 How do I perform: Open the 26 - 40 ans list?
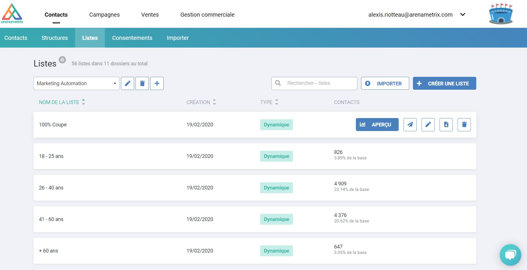point(255,188)
